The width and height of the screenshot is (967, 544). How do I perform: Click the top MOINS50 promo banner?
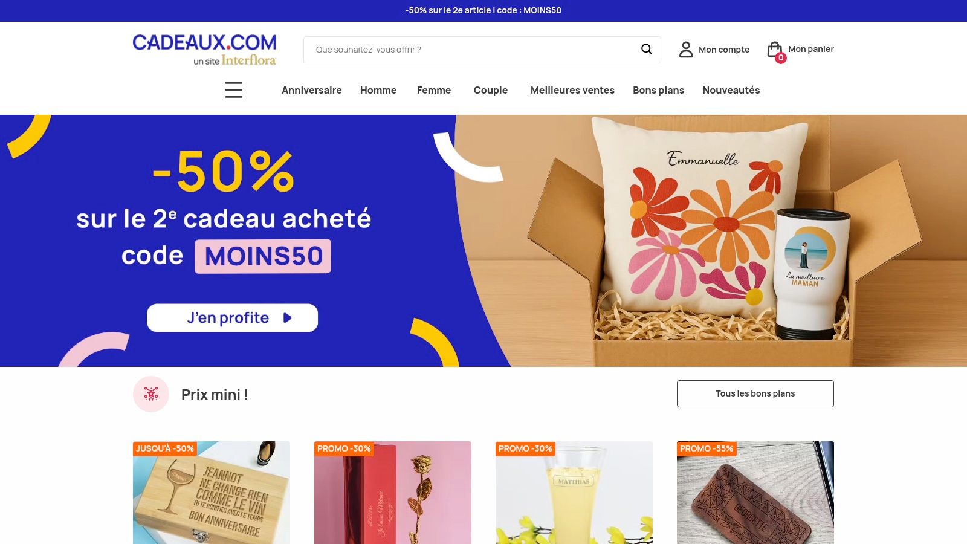[483, 10]
